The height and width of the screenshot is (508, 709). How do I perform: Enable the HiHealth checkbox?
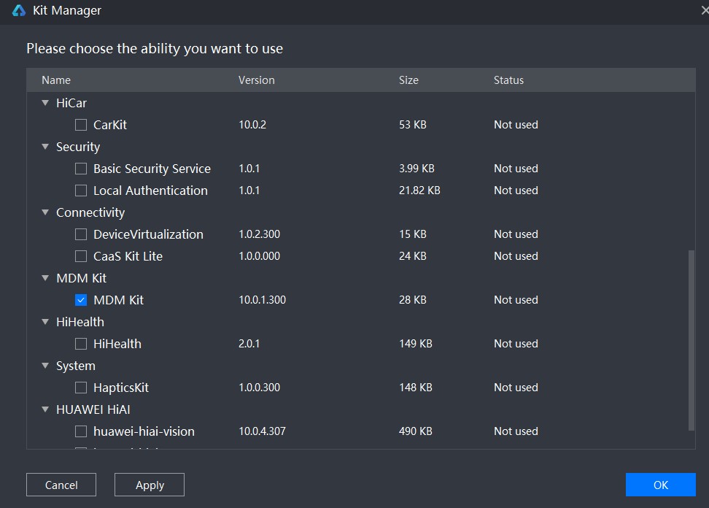click(x=81, y=344)
